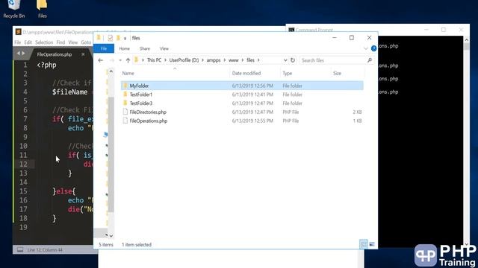Open the Files folder on the desktop
The width and height of the screenshot is (478, 268).
(x=42, y=9)
